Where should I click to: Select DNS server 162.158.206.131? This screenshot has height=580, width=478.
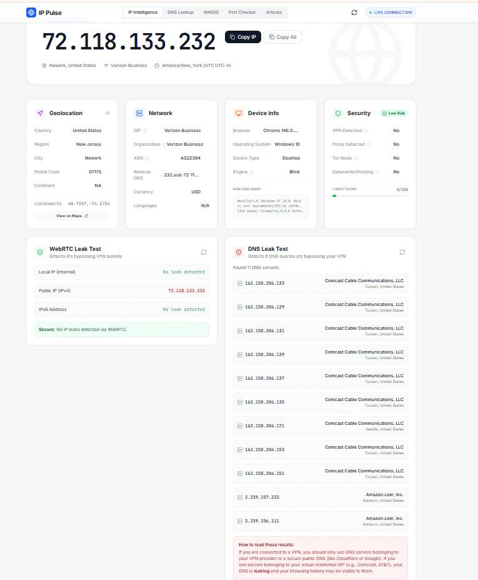click(x=321, y=331)
